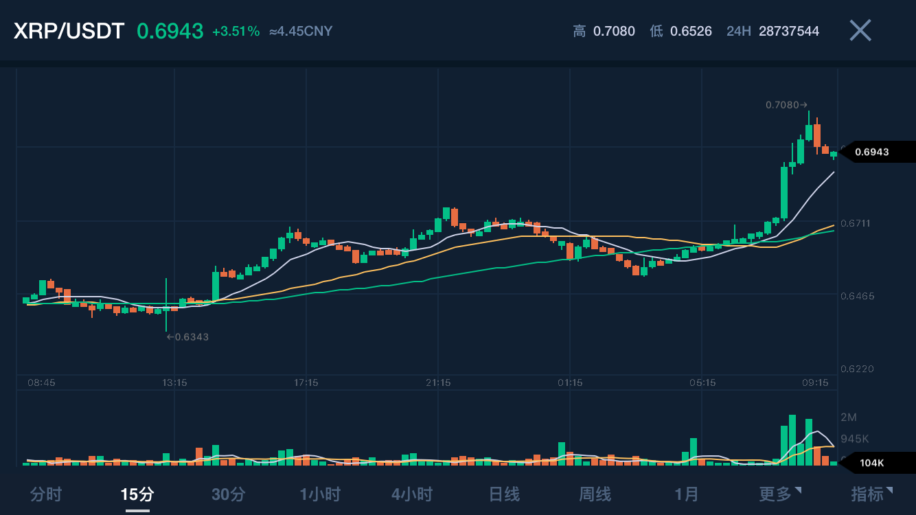Tap the 高 0.7080 high value
This screenshot has height=515, width=916.
pos(604,32)
